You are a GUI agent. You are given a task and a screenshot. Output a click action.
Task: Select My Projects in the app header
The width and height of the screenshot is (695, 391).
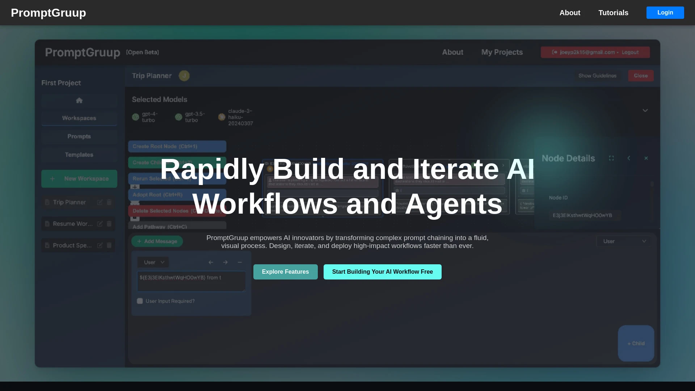point(501,52)
